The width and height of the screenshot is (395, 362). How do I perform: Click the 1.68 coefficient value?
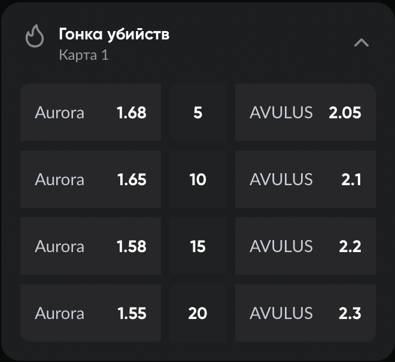132,112
